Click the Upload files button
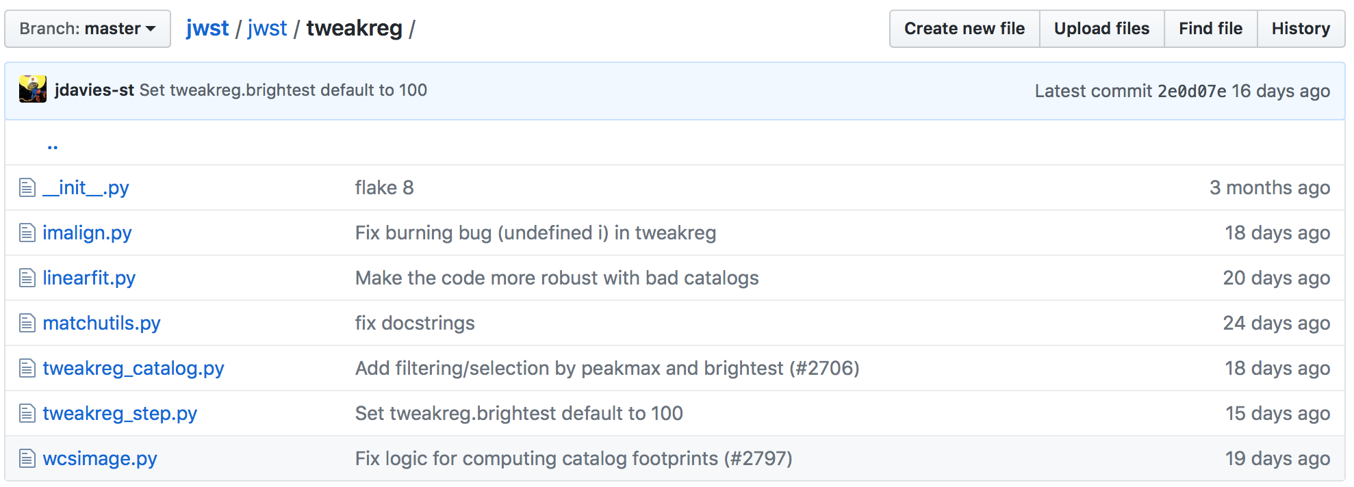This screenshot has height=487, width=1354. pos(1101,29)
